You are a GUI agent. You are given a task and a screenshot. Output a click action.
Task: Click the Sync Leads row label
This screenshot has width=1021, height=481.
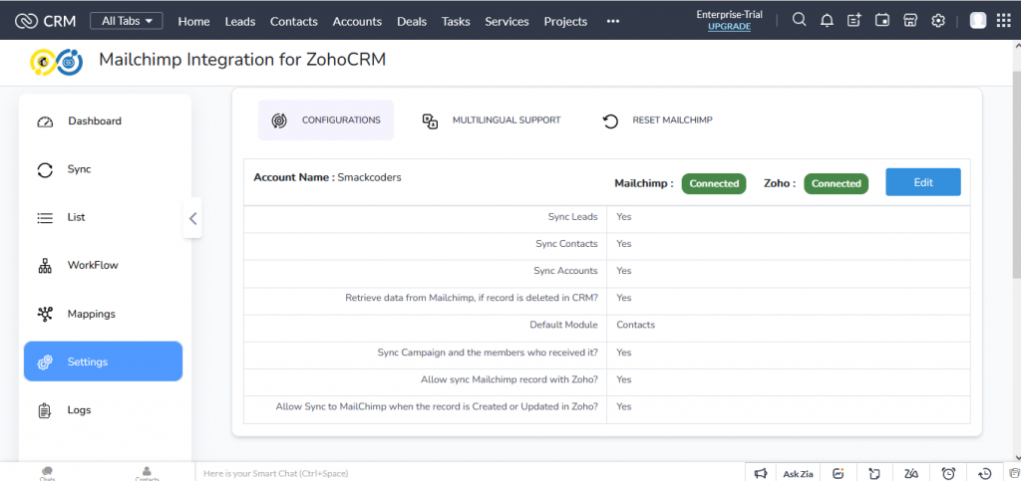tap(573, 216)
